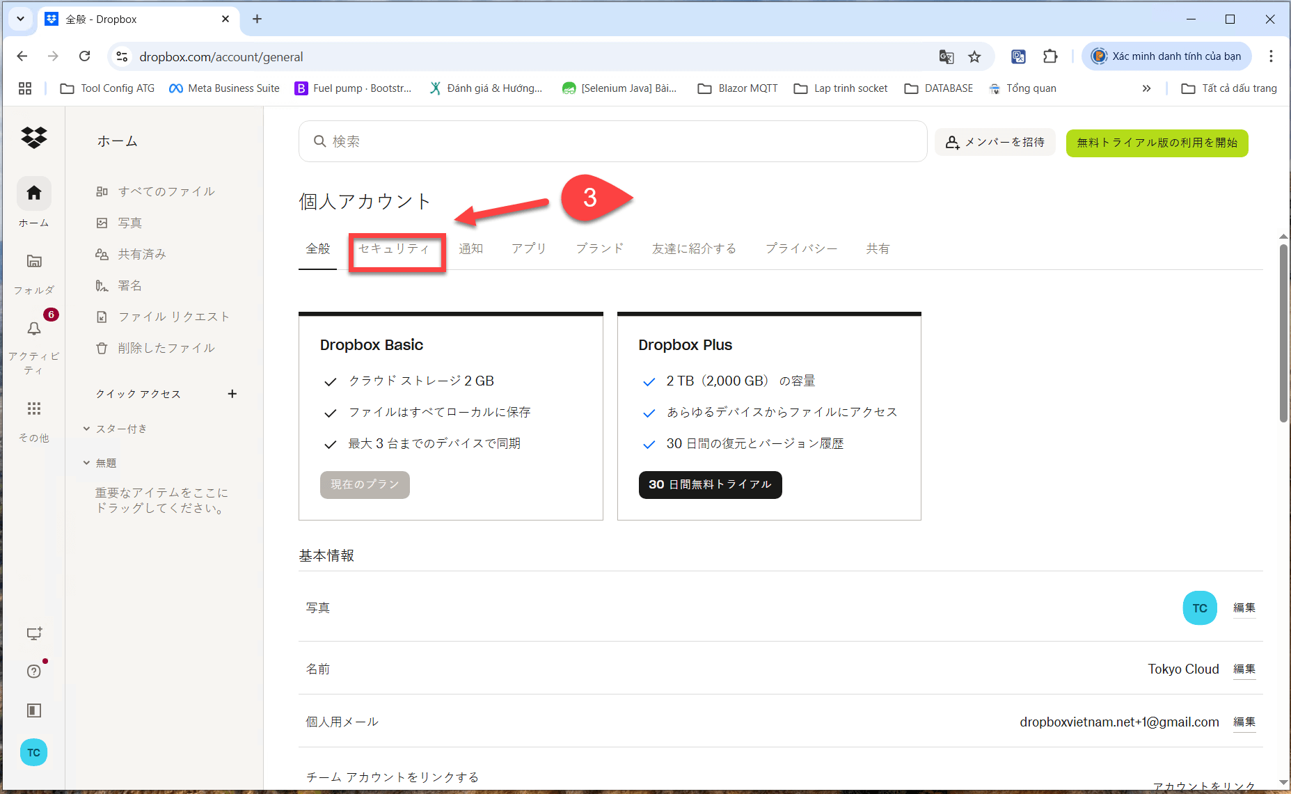The height and width of the screenshot is (794, 1291).
Task: Switch to the アプリ tab
Action: [529, 248]
